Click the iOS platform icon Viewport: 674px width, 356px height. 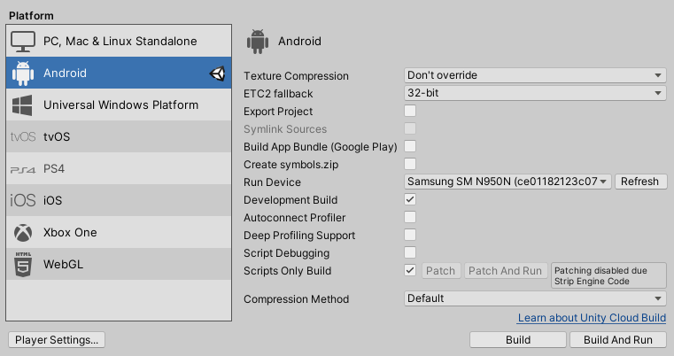pyautogui.click(x=23, y=200)
